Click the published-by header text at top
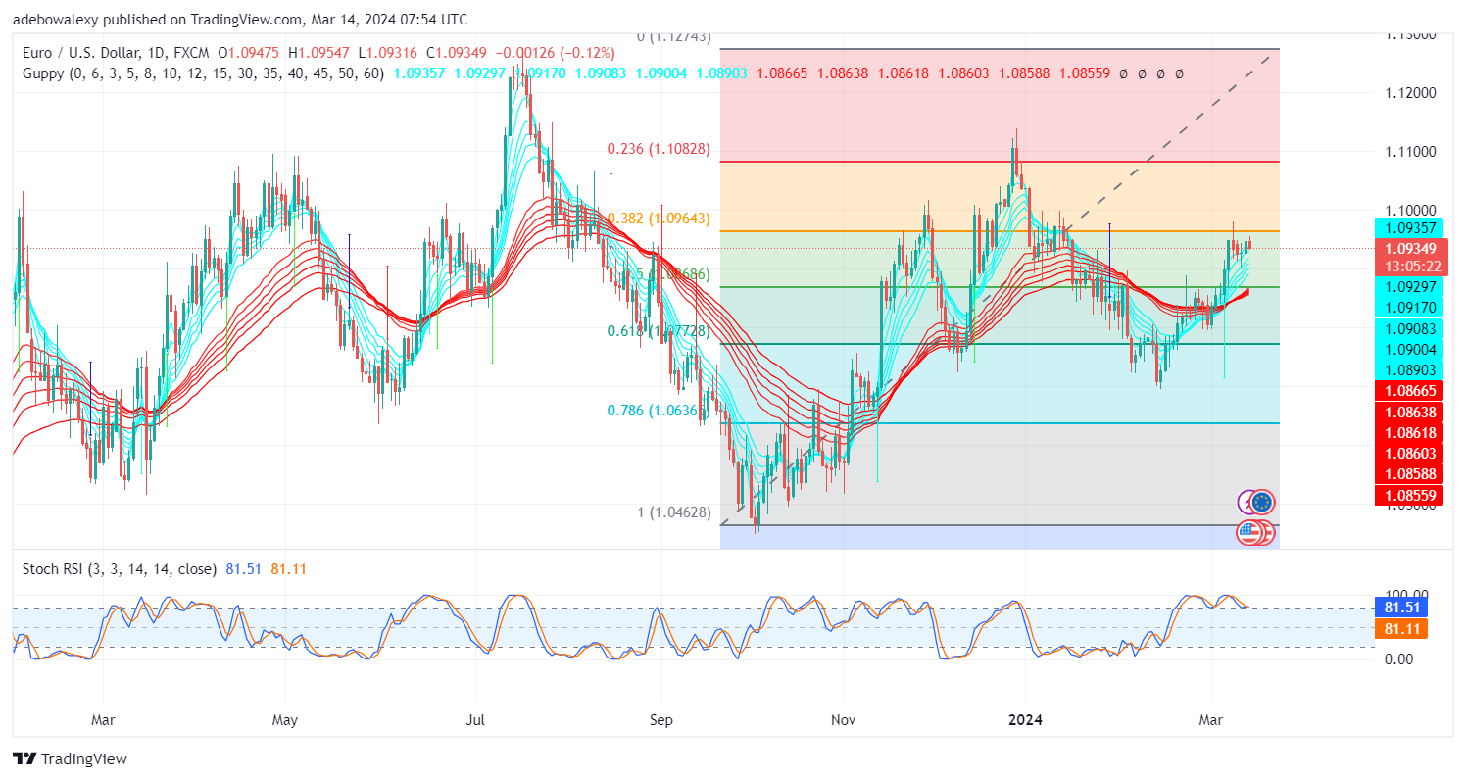This screenshot has height=780, width=1466. 240,20
